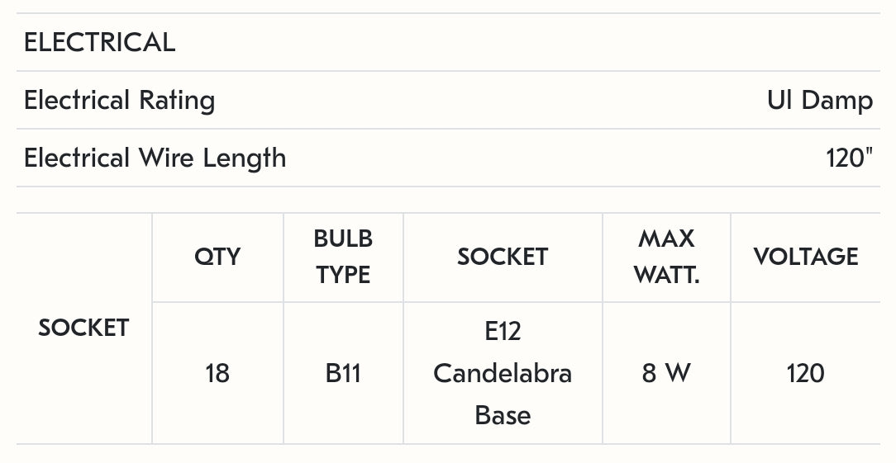Click the word Rating in Electrical Rating
Viewport: 896px width, 463px height.
[176, 101]
